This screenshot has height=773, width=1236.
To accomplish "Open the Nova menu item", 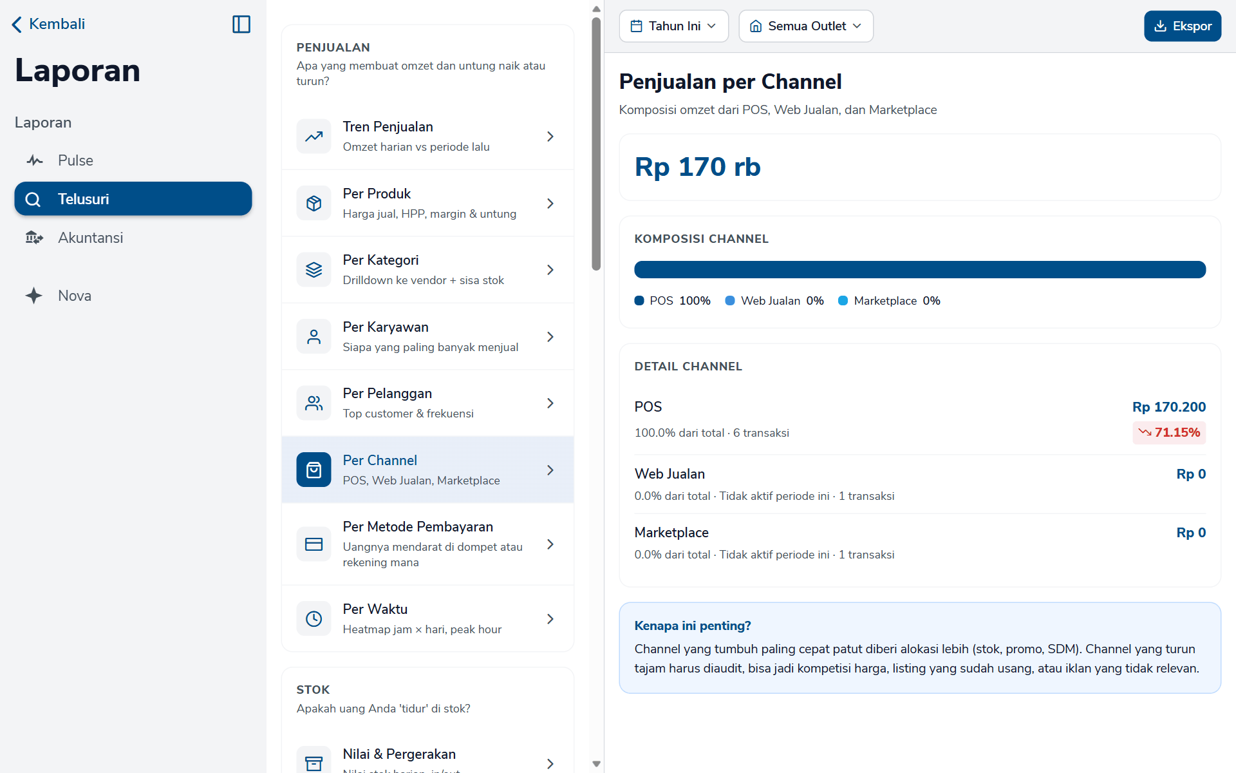I will (x=133, y=296).
